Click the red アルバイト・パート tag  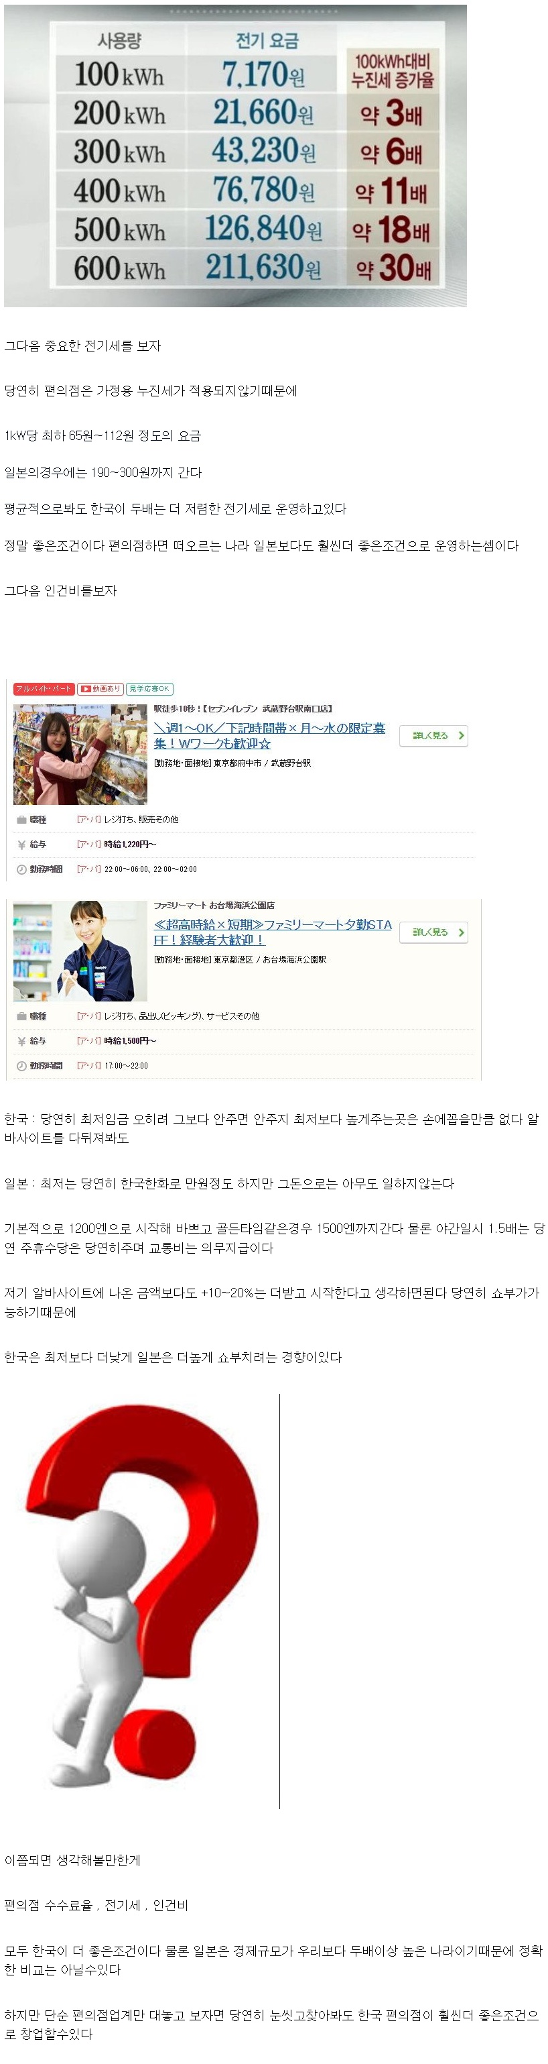click(x=44, y=688)
